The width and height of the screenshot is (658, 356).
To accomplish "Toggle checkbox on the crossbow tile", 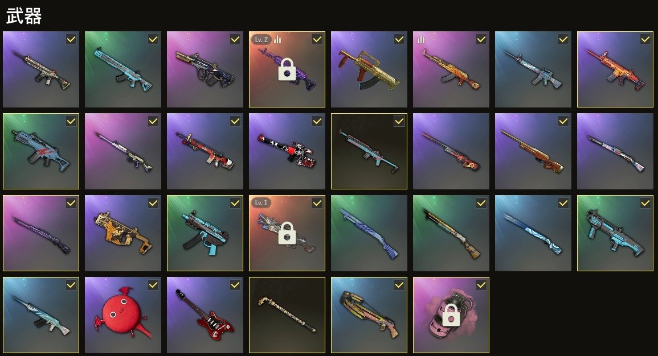I will point(399,285).
